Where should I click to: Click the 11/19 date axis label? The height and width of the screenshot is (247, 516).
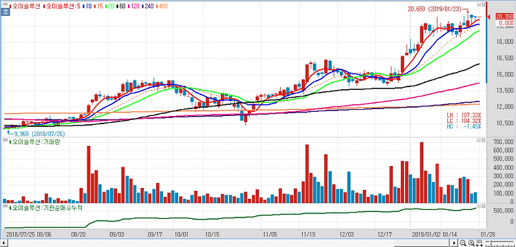click(309, 235)
